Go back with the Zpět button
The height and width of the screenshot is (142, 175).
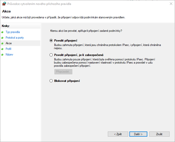[118, 134]
